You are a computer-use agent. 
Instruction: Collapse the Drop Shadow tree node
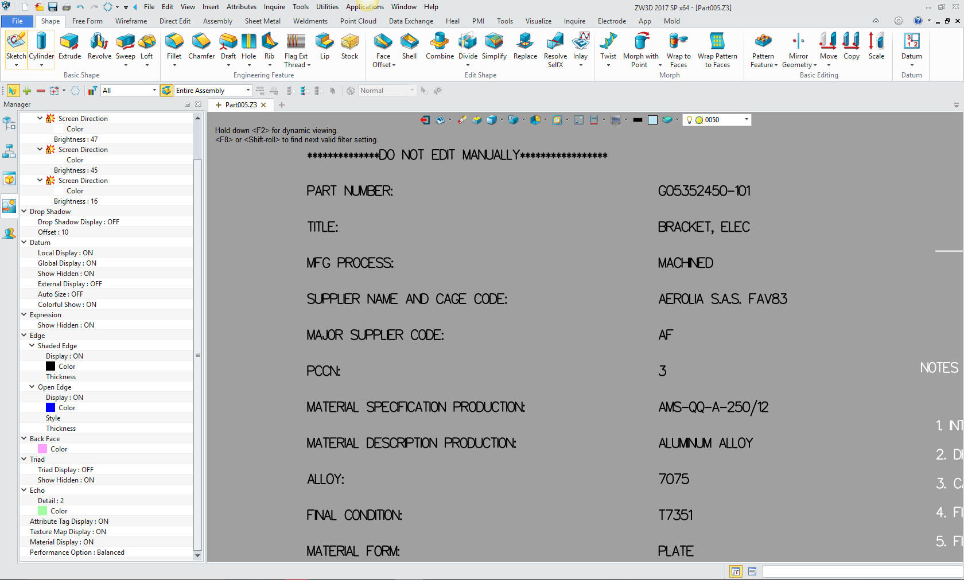[24, 211]
